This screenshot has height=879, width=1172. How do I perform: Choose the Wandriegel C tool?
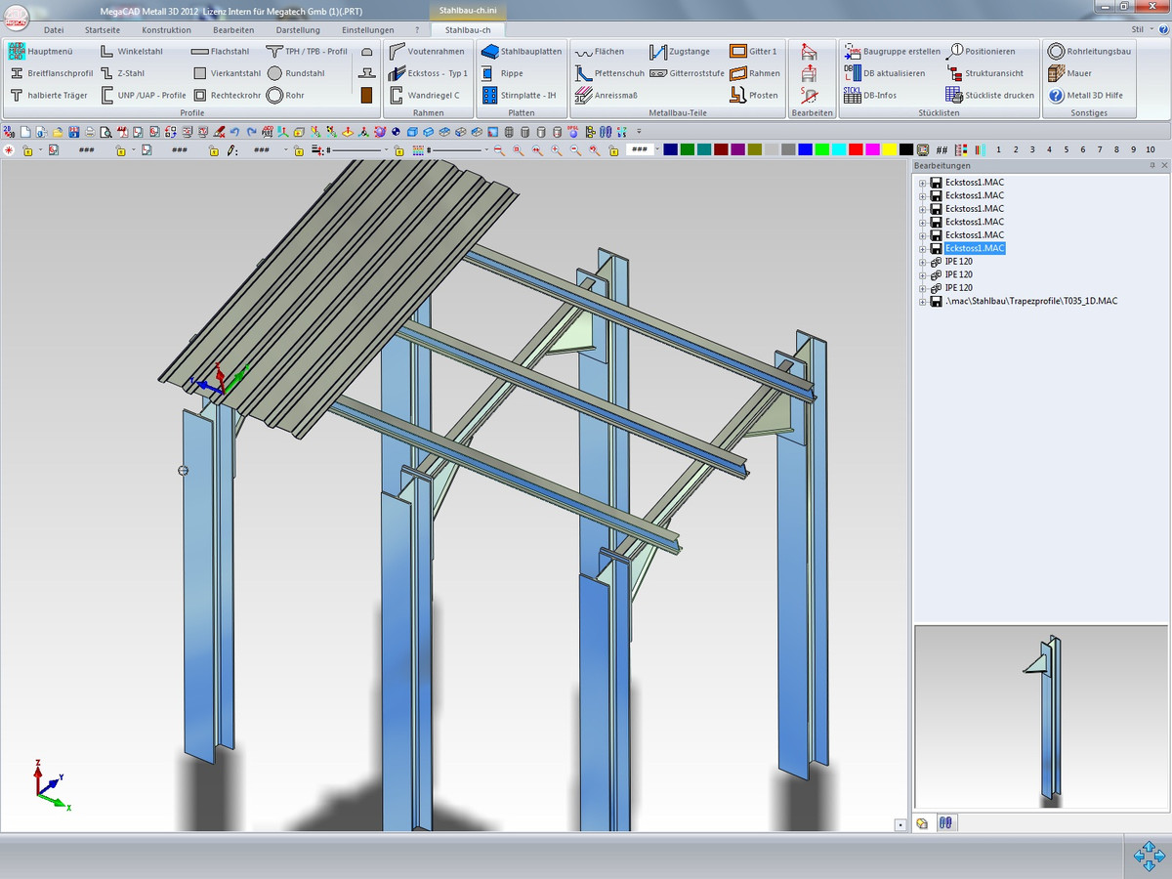point(424,96)
